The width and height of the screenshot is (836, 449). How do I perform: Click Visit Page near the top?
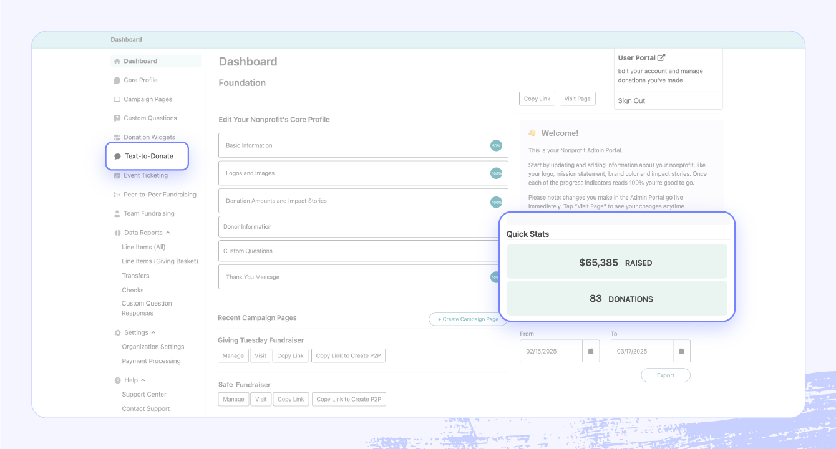(577, 98)
